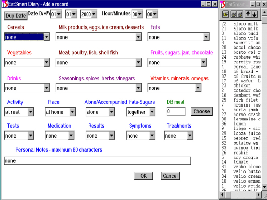This screenshot has width=267, height=200.
Task: Select the chicken list row
Action: click(240, 85)
